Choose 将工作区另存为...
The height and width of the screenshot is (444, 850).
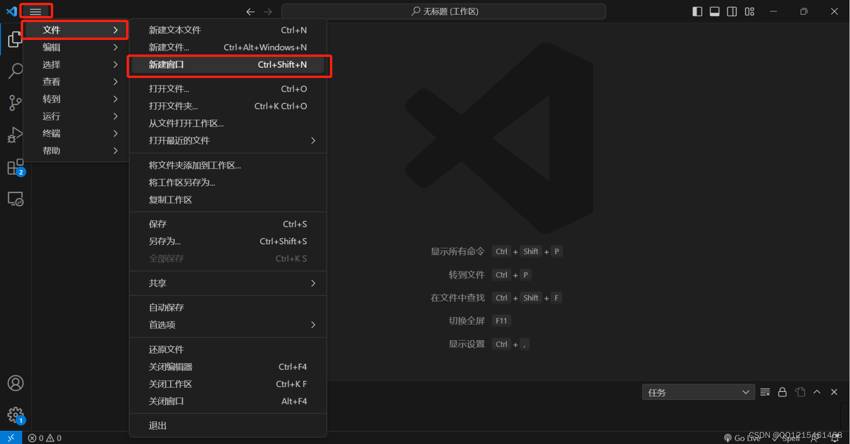(x=228, y=182)
